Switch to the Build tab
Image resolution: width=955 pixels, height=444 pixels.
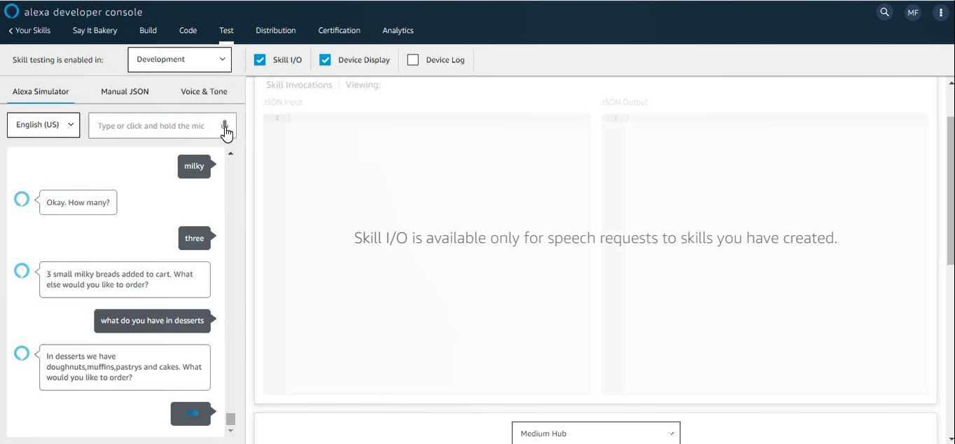[148, 31]
